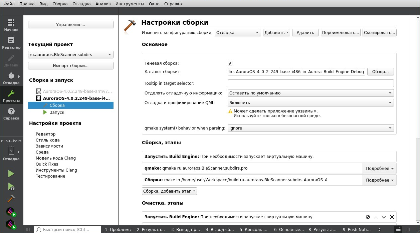Open the Справка help mode icon
This screenshot has height=233, width=420.
pyautogui.click(x=11, y=113)
